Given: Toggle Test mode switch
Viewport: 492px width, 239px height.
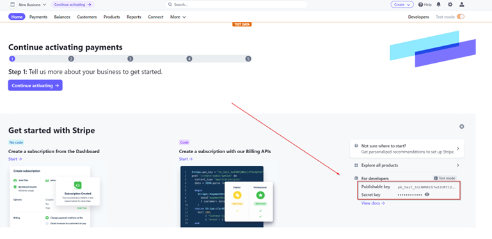Looking at the screenshot, I should pos(460,17).
